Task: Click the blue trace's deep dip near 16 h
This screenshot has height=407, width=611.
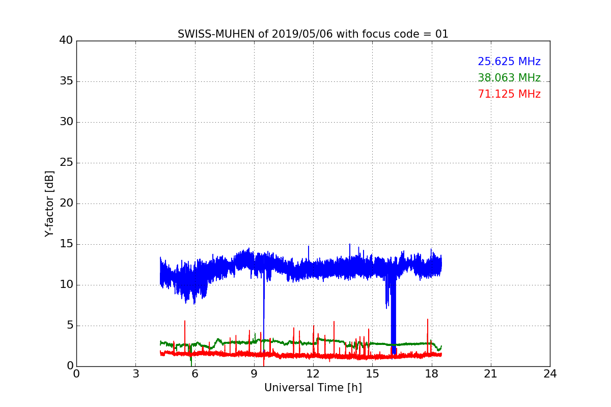Action: 393,315
